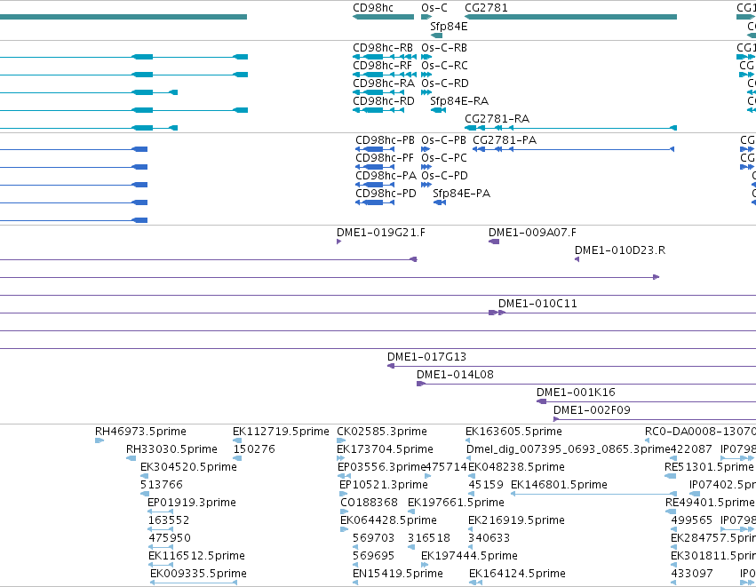Click EST EK164124.5prime
The width and height of the screenshot is (756, 587).
517,575
